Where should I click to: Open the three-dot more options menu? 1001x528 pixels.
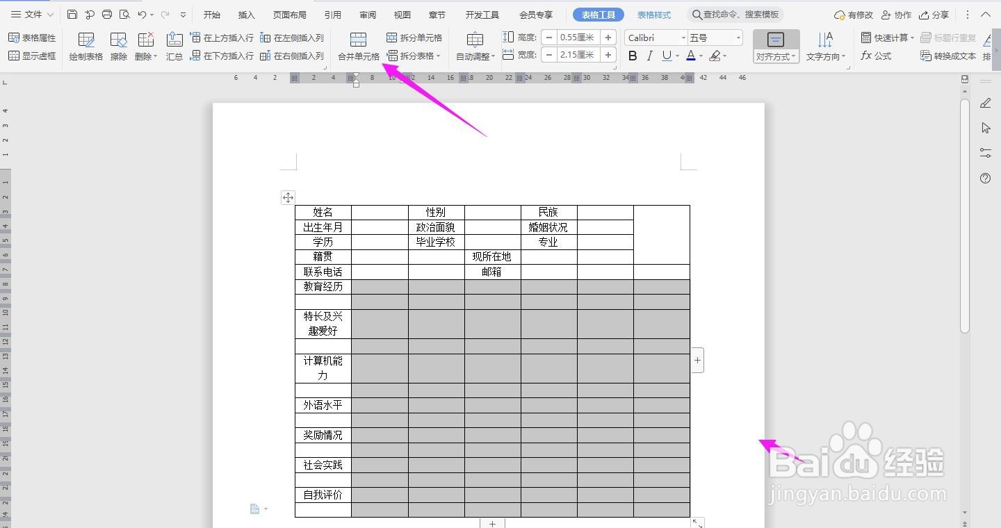(967, 15)
